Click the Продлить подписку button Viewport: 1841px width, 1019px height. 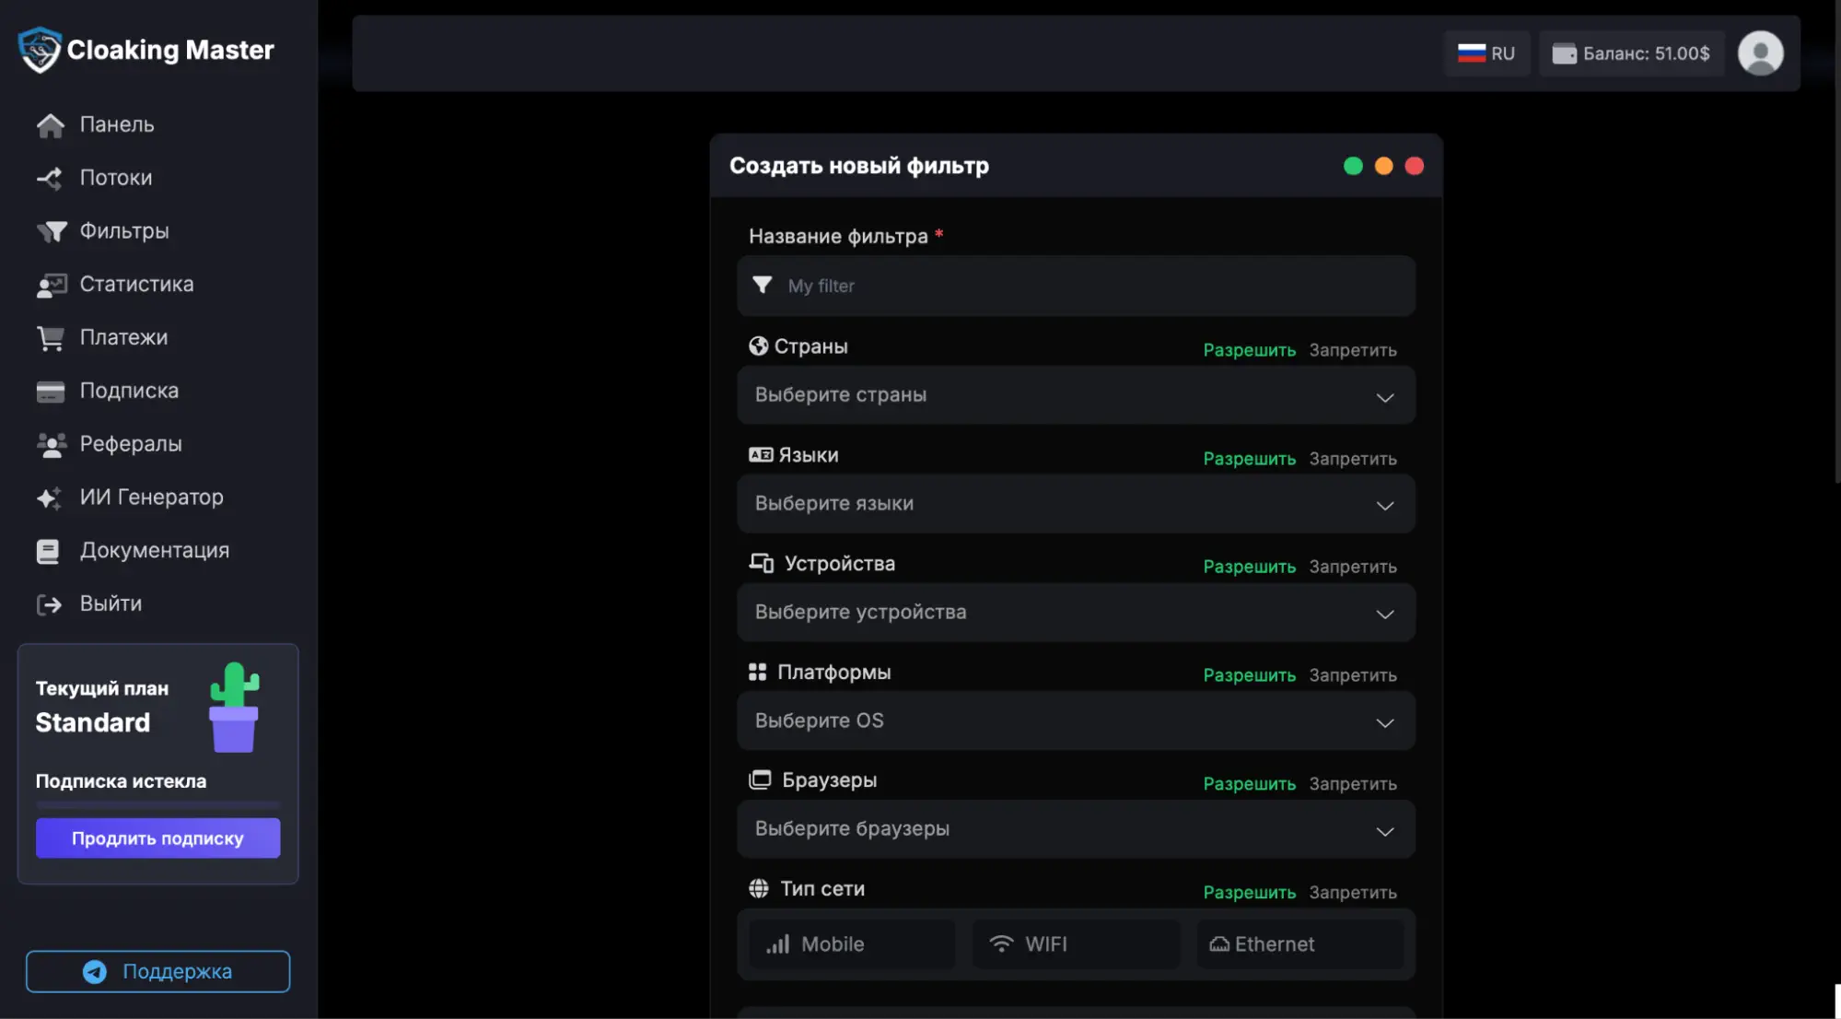157,838
